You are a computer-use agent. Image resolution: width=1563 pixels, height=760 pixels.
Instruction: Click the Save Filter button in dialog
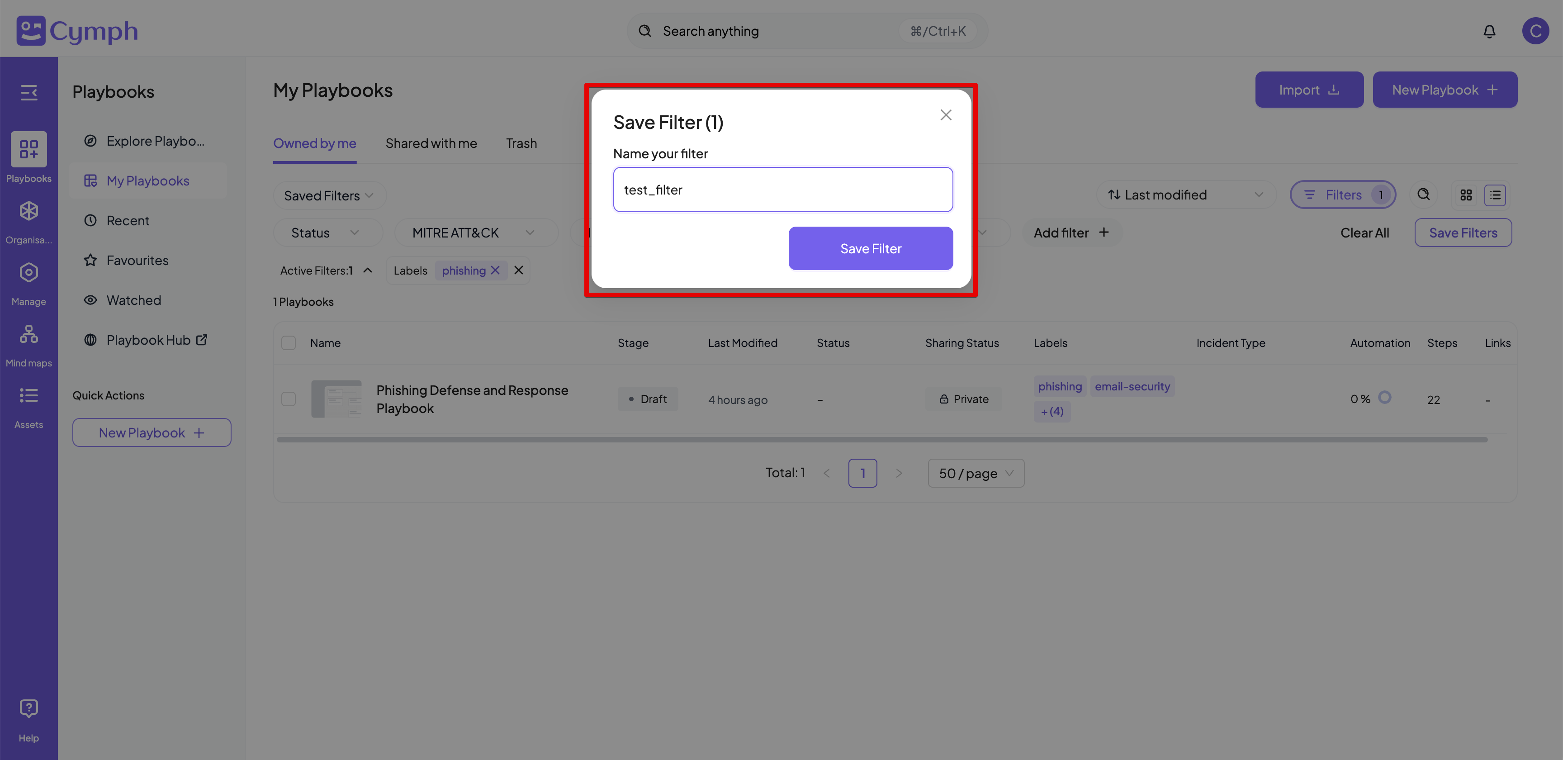click(x=870, y=248)
